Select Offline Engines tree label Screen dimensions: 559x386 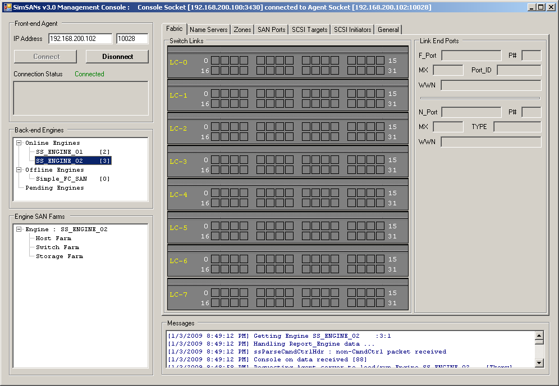click(x=54, y=170)
